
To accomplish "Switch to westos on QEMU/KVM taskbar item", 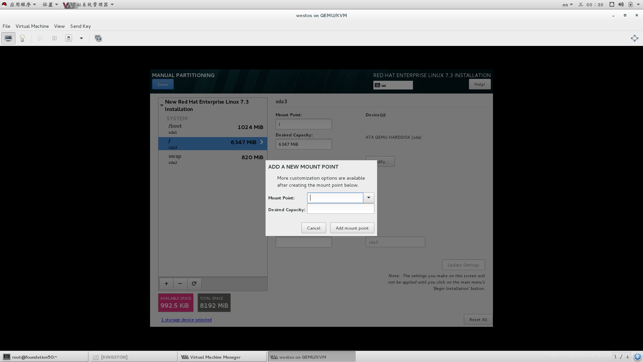I will pos(312,357).
